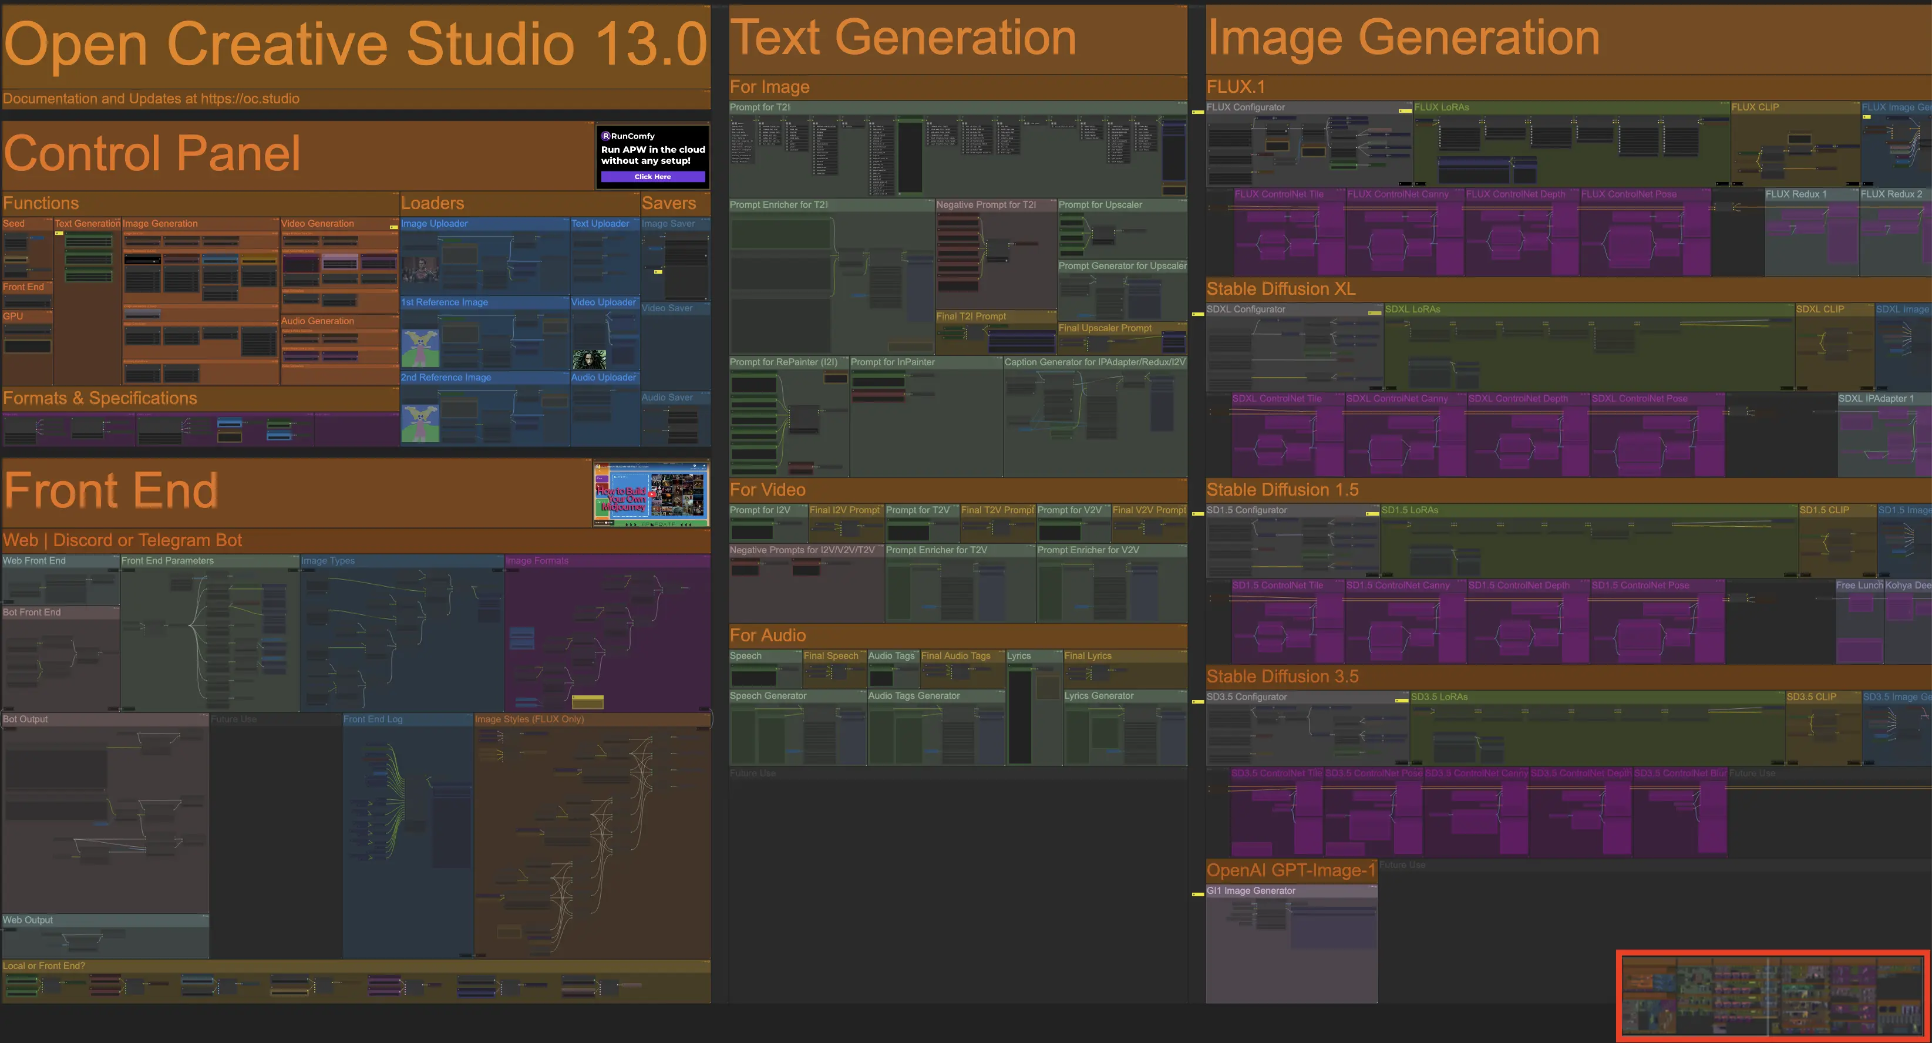1932x1043 pixels.
Task: Click yellow marker left of FLUX Configurator
Action: pos(1198,112)
